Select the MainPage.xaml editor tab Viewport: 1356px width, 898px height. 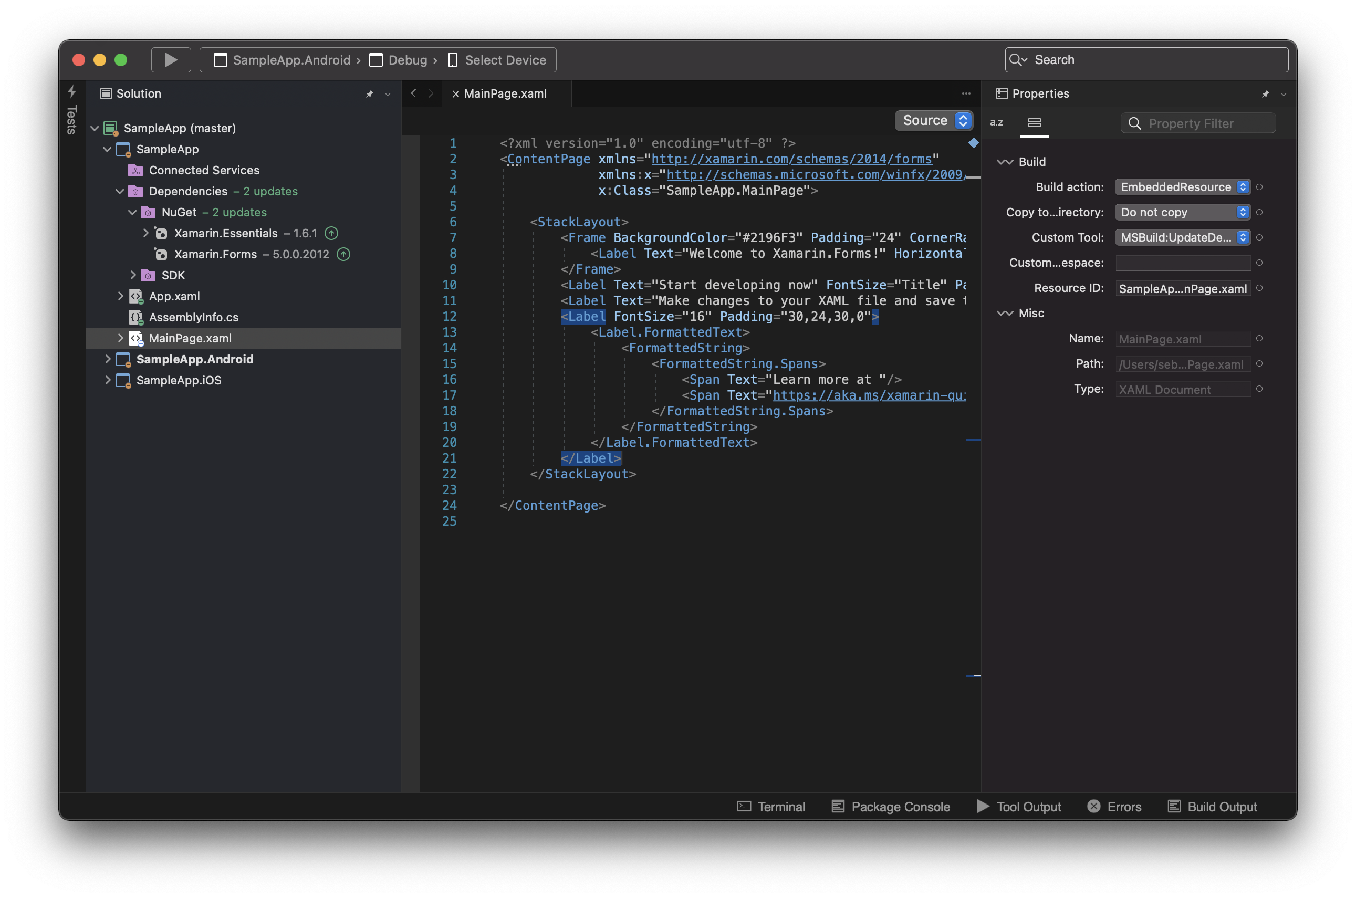(x=505, y=94)
